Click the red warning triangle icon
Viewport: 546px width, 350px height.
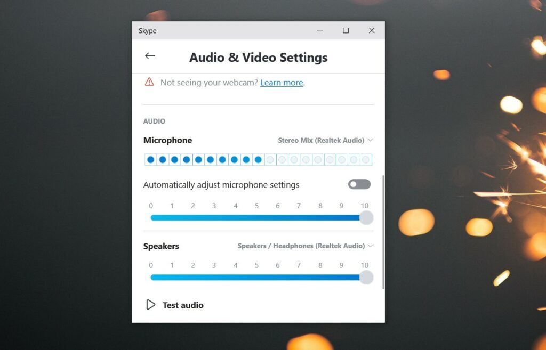[x=148, y=83]
